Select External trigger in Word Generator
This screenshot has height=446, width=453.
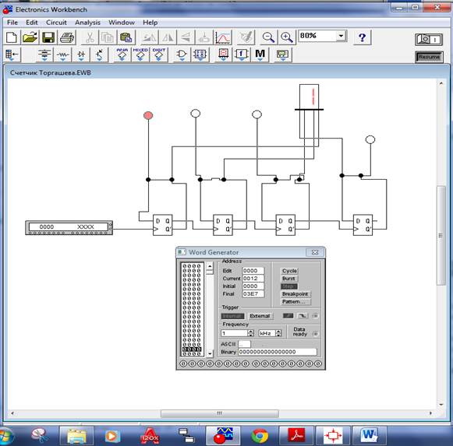click(x=260, y=316)
